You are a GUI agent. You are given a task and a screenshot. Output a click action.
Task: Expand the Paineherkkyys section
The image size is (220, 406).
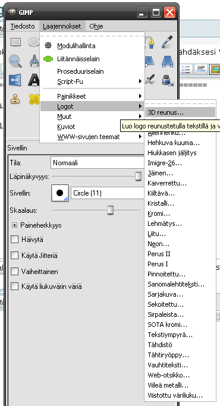point(14,225)
